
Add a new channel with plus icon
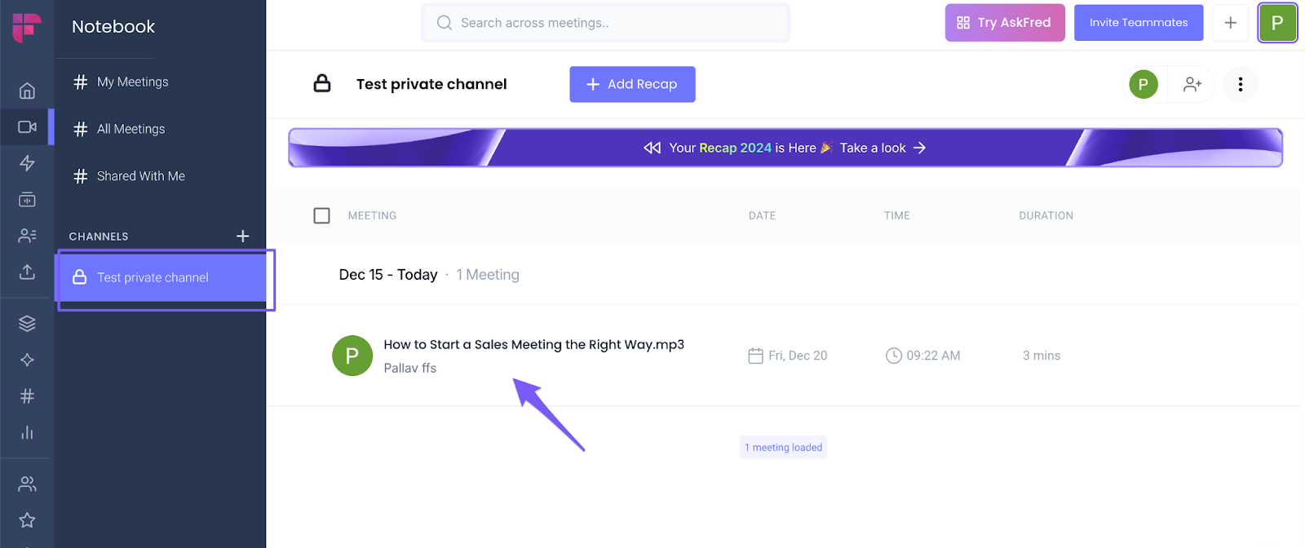(x=242, y=236)
